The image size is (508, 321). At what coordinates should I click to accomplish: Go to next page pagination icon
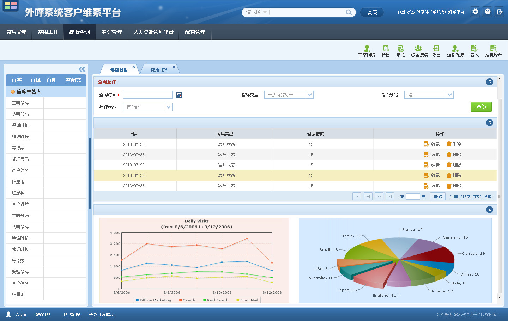[379, 196]
